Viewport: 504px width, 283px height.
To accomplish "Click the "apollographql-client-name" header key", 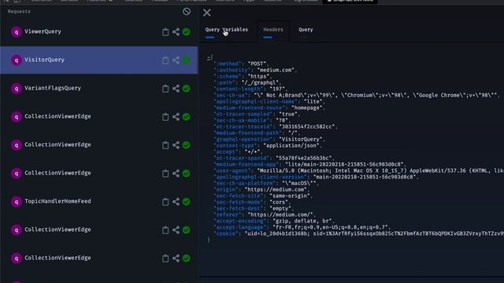I will pyautogui.click(x=255, y=101).
